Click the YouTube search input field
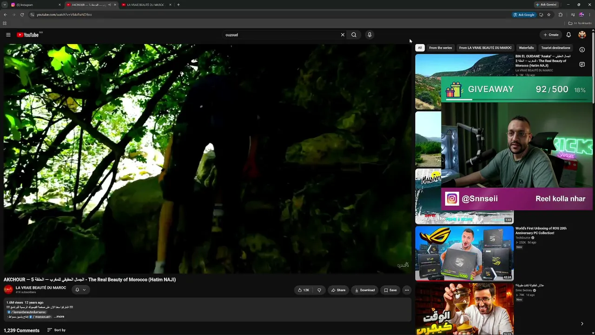 tap(281, 35)
